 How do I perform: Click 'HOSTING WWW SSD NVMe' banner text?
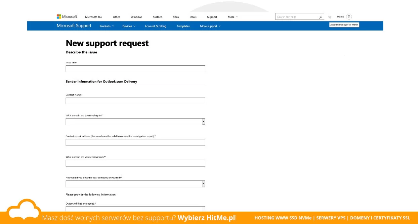coord(283,218)
